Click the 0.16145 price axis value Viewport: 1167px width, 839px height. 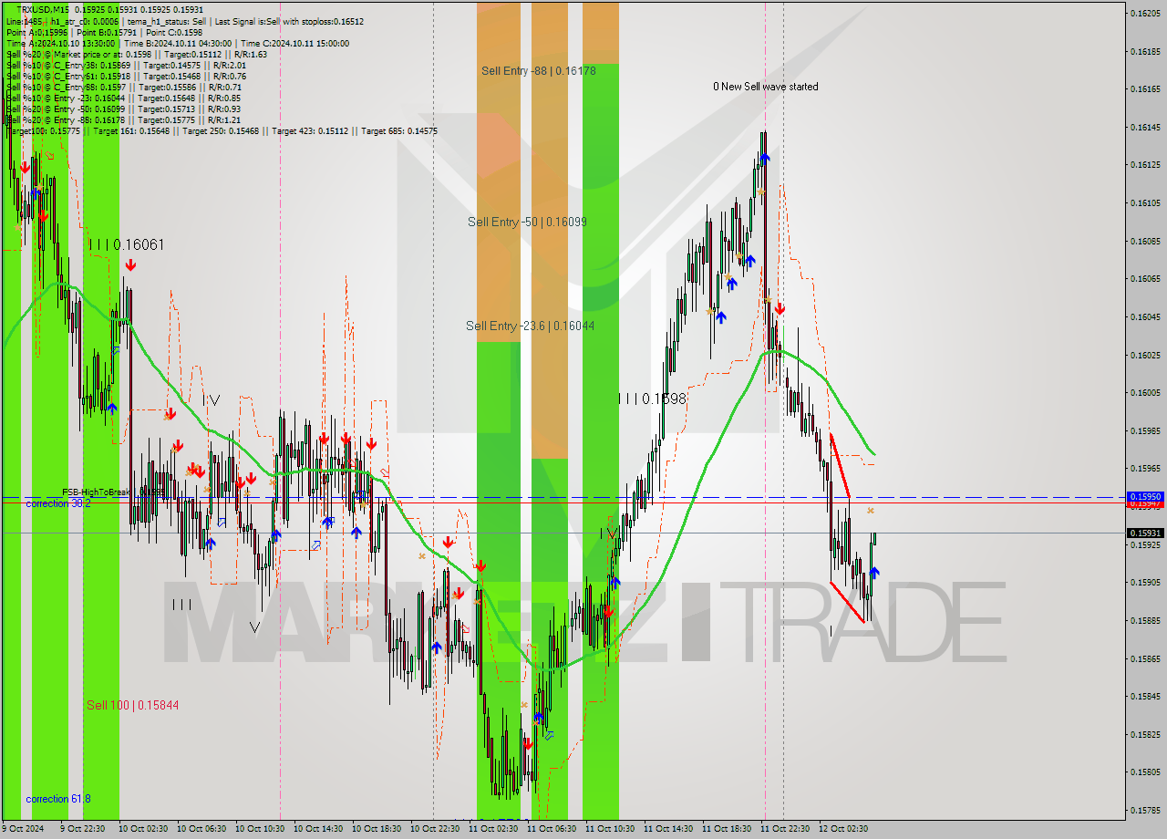[1144, 127]
